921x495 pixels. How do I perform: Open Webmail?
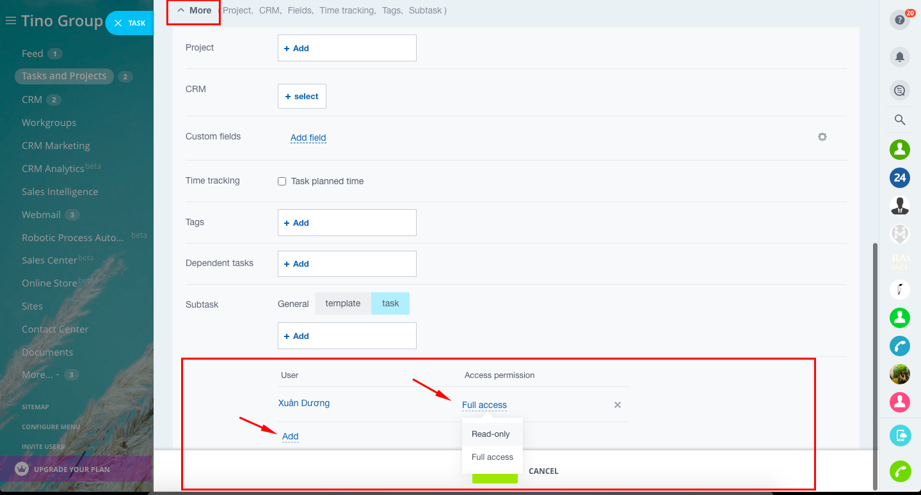(x=41, y=215)
